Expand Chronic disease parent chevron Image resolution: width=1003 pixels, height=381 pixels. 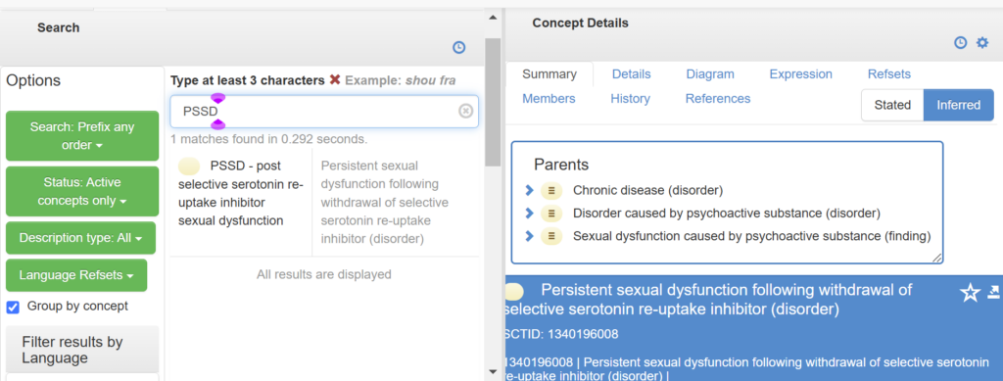click(x=529, y=190)
